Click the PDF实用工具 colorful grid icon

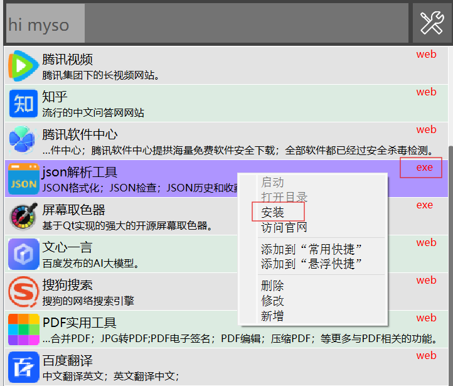point(23,330)
